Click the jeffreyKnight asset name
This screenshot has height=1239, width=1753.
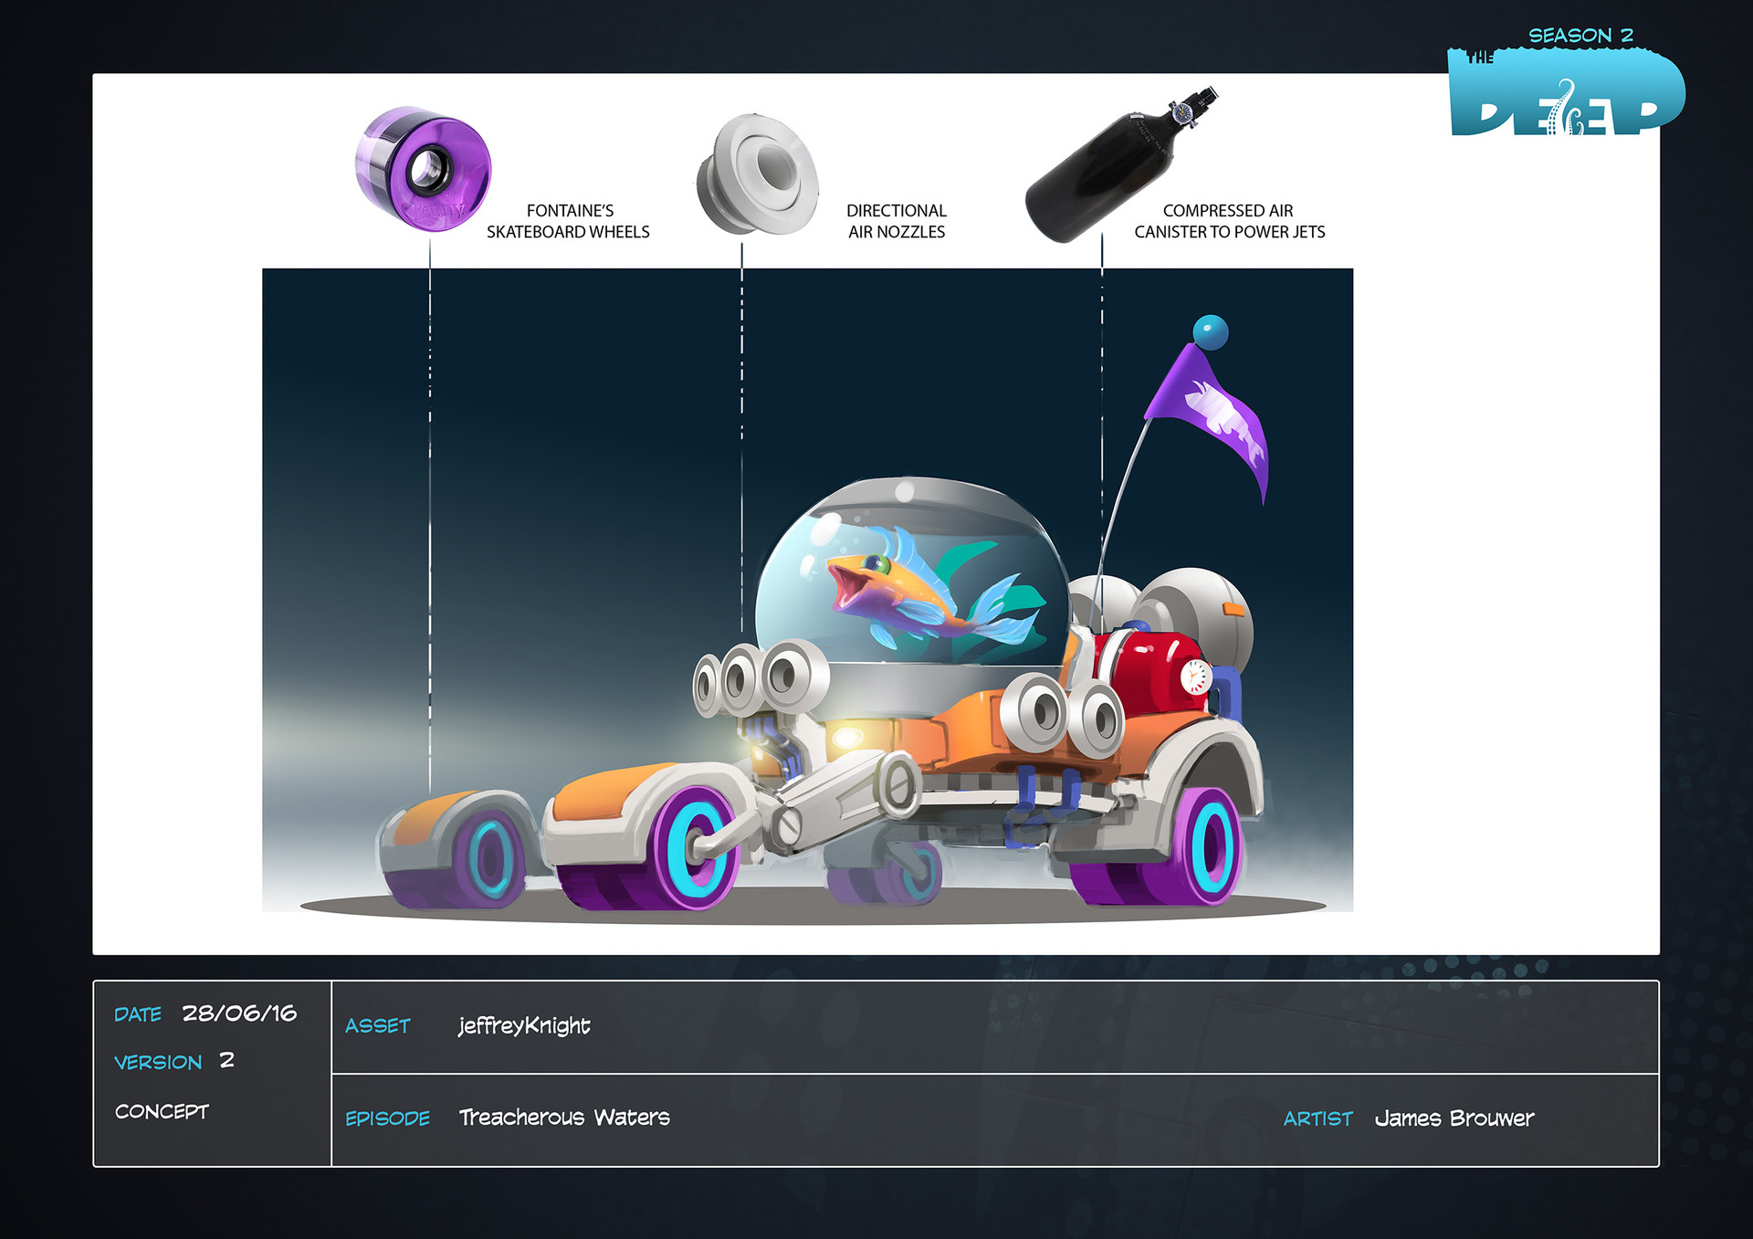524,1026
